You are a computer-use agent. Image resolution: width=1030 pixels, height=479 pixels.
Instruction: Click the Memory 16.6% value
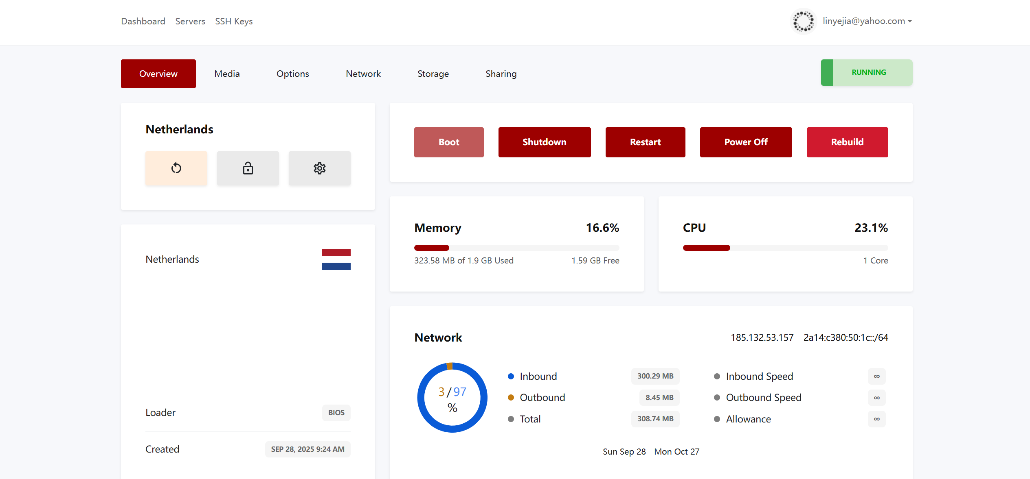point(602,228)
